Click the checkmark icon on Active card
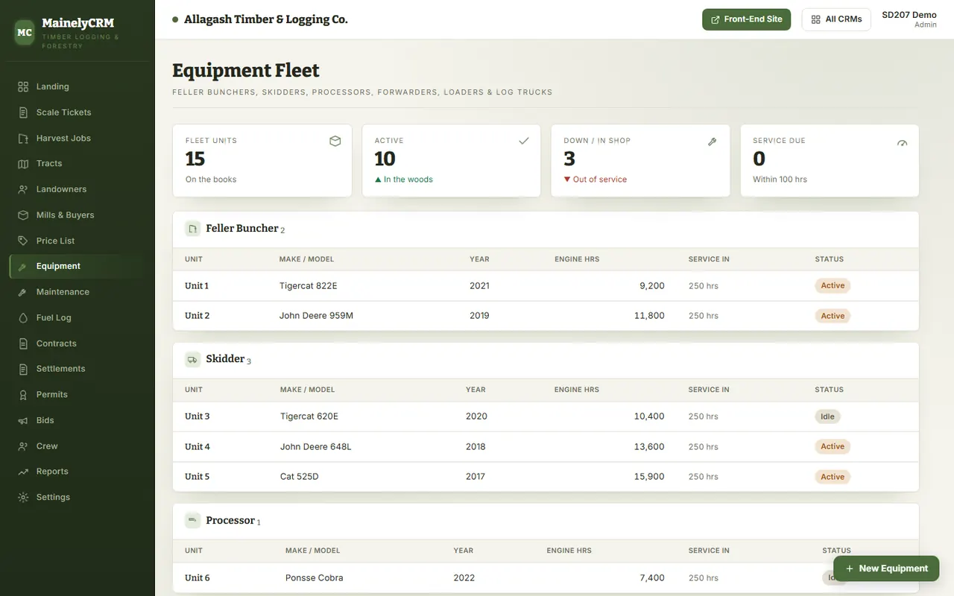 (x=524, y=141)
